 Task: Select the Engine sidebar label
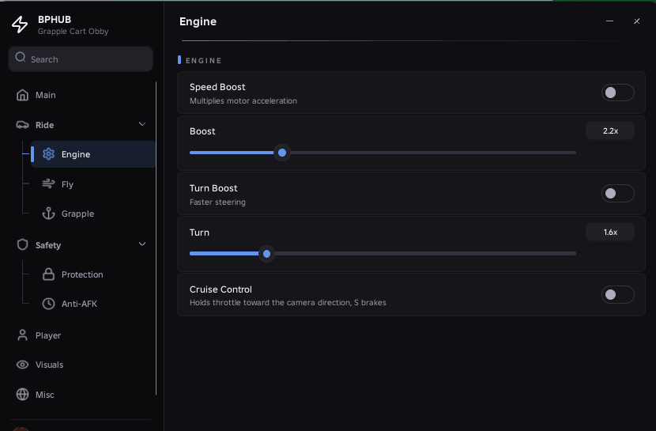[x=76, y=154]
